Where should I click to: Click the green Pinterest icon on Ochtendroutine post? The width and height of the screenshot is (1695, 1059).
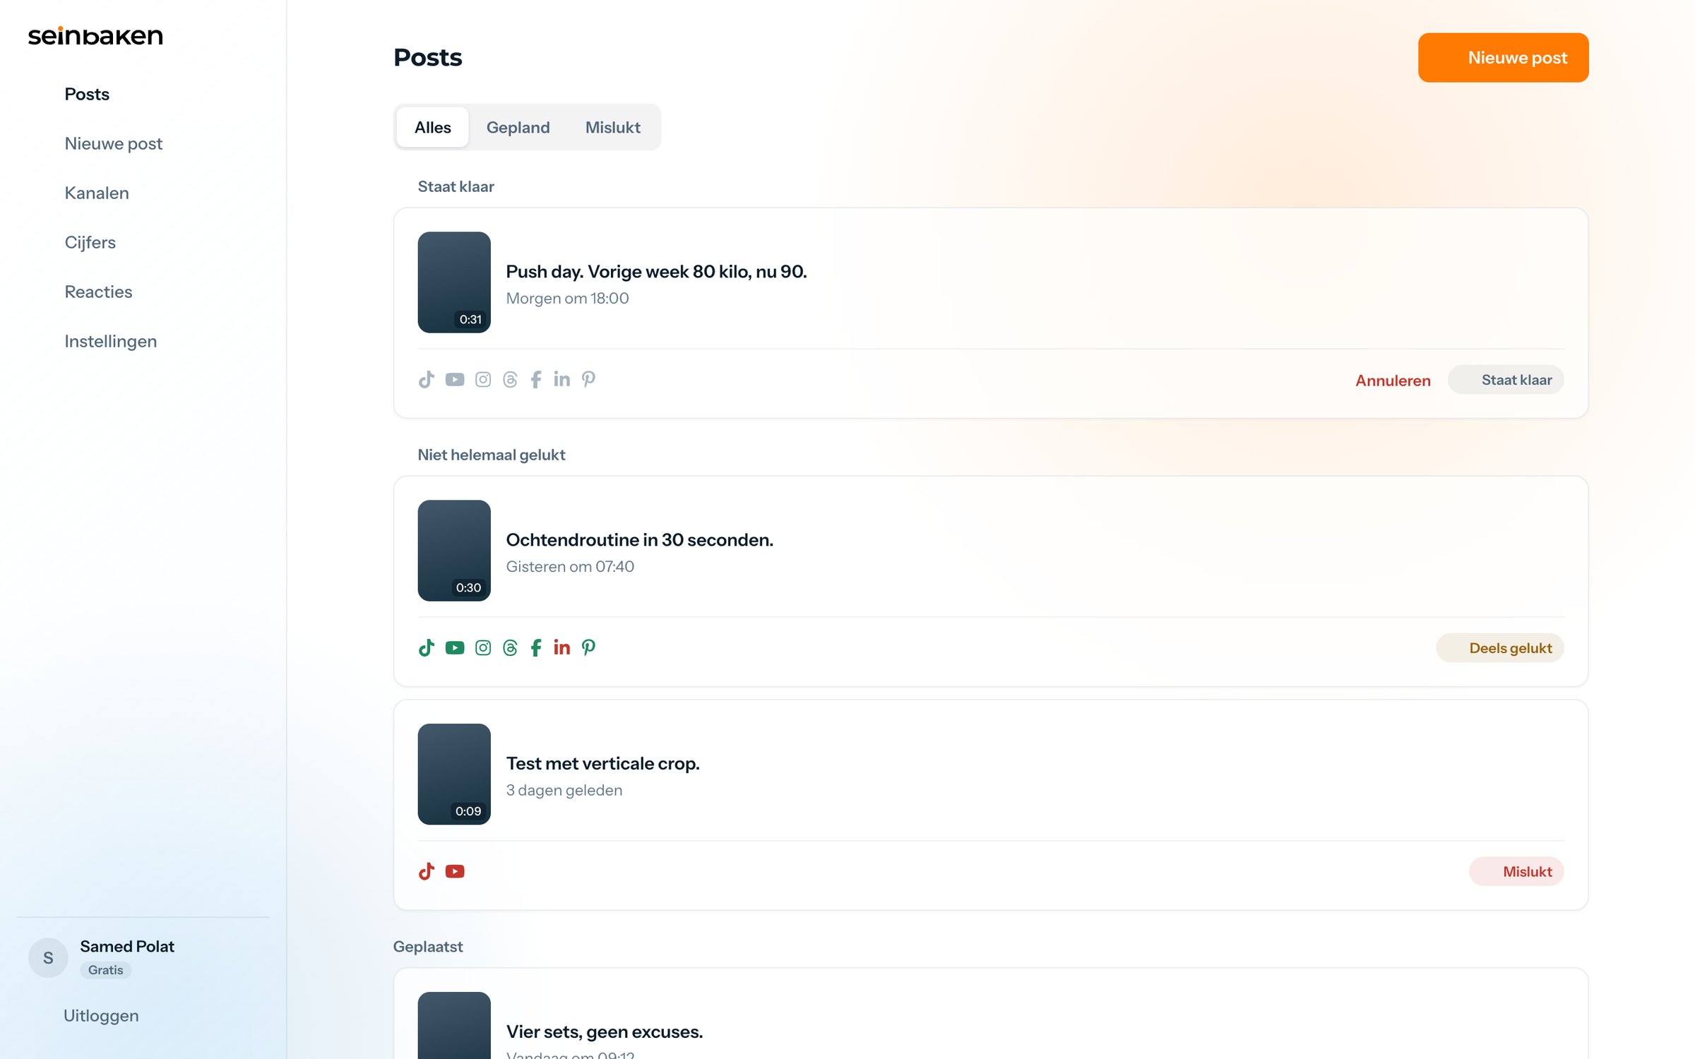(588, 648)
